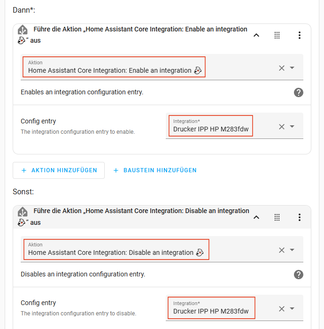This screenshot has width=324, height=329.
Task: Expand Integration dropdown in the enable section
Action: coord(292,126)
